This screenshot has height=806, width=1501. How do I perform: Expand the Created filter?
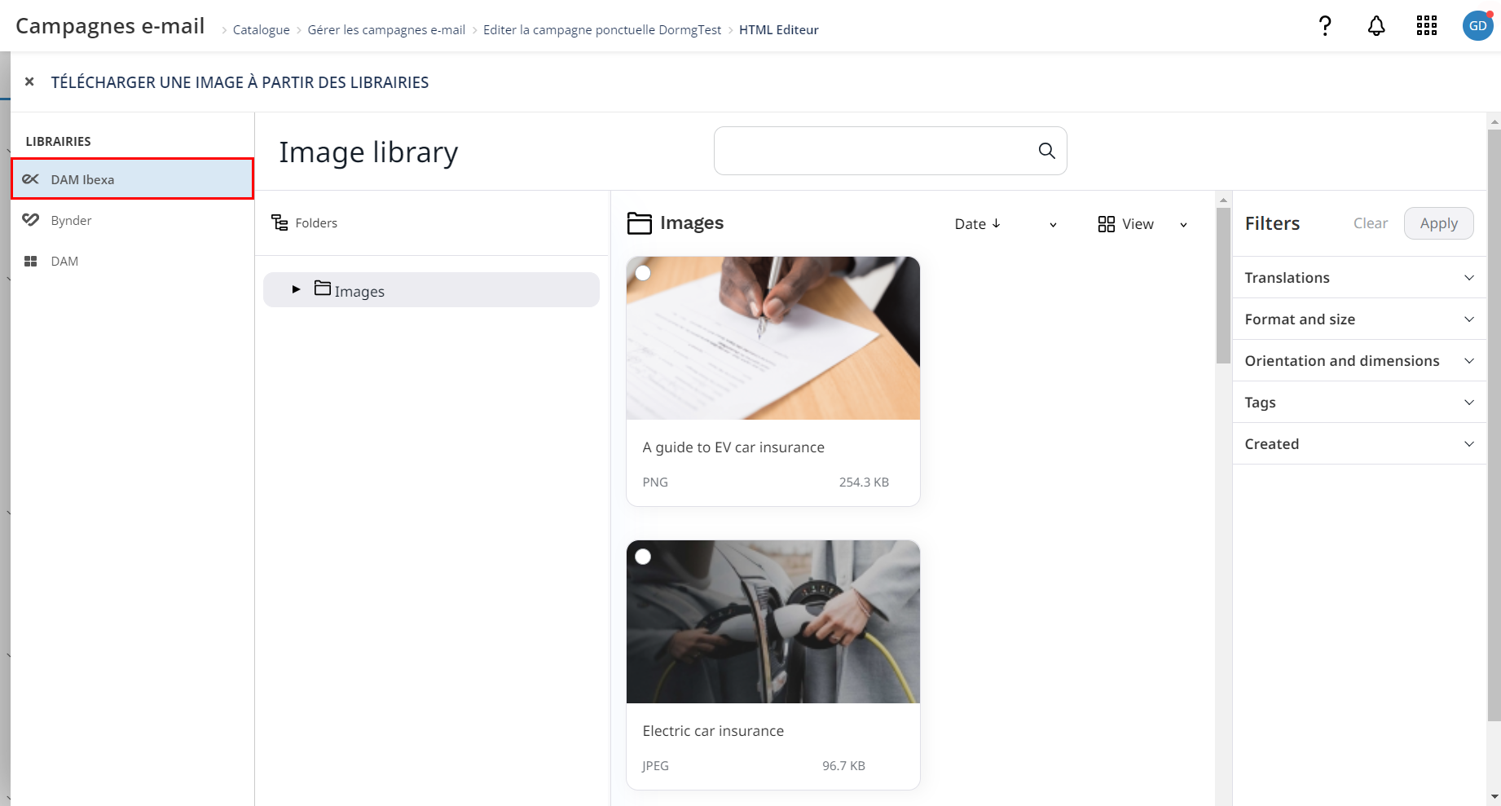pos(1359,444)
